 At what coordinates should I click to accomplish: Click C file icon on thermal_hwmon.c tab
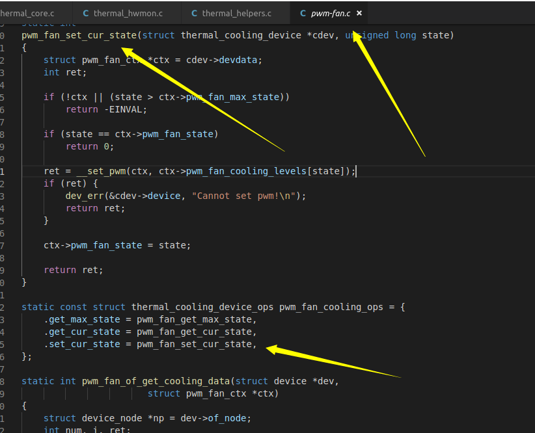[x=86, y=13]
